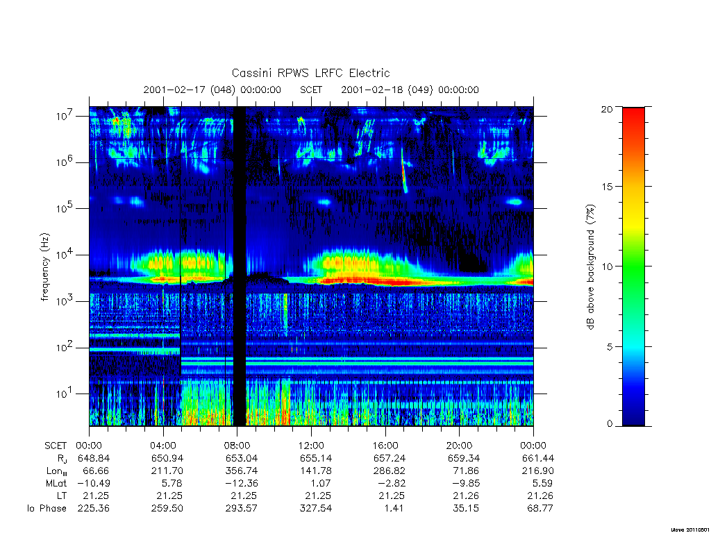Screen dimensions: 711x533
Task: Click the LT value '21.26' under 20:00
Action: (x=466, y=496)
